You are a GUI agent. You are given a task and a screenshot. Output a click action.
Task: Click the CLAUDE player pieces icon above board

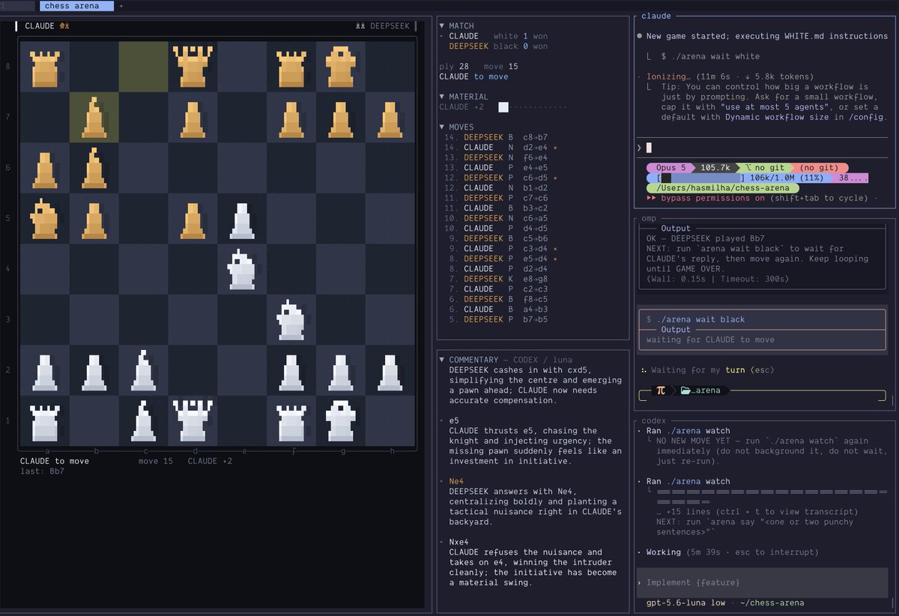(x=64, y=25)
